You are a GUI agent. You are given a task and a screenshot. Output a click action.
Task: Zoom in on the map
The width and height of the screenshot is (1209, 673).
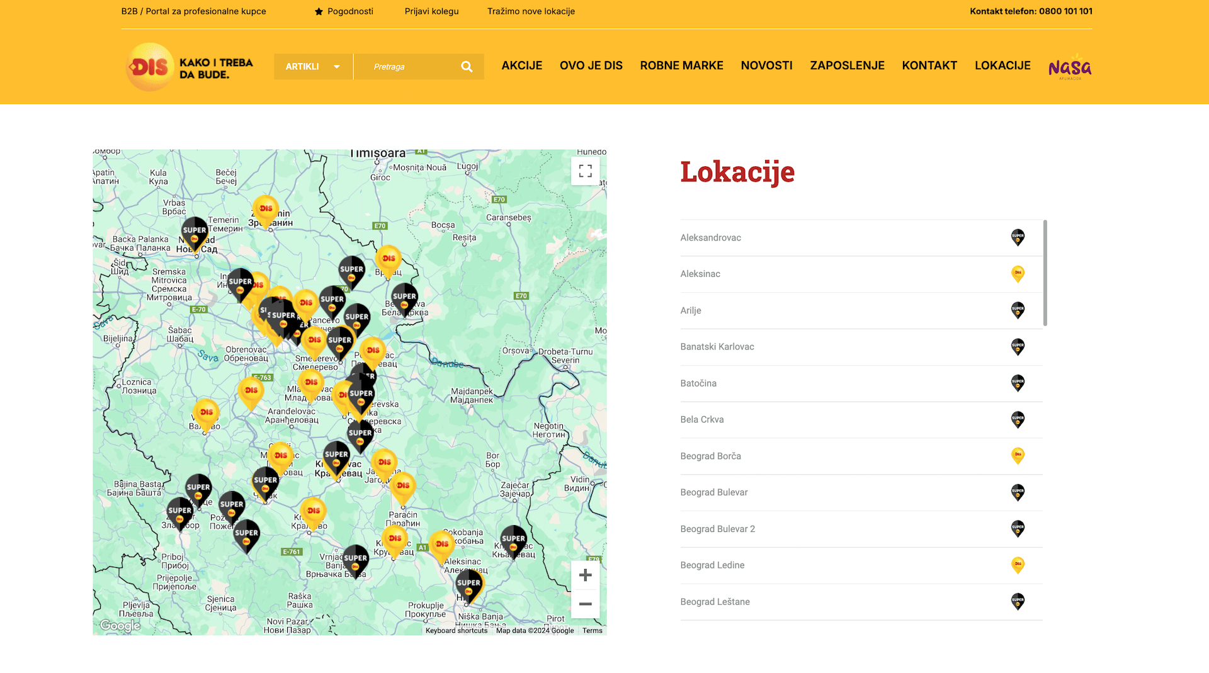tap(586, 575)
